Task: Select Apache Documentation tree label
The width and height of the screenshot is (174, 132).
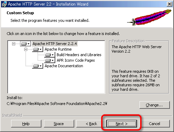Action: coord(64,66)
